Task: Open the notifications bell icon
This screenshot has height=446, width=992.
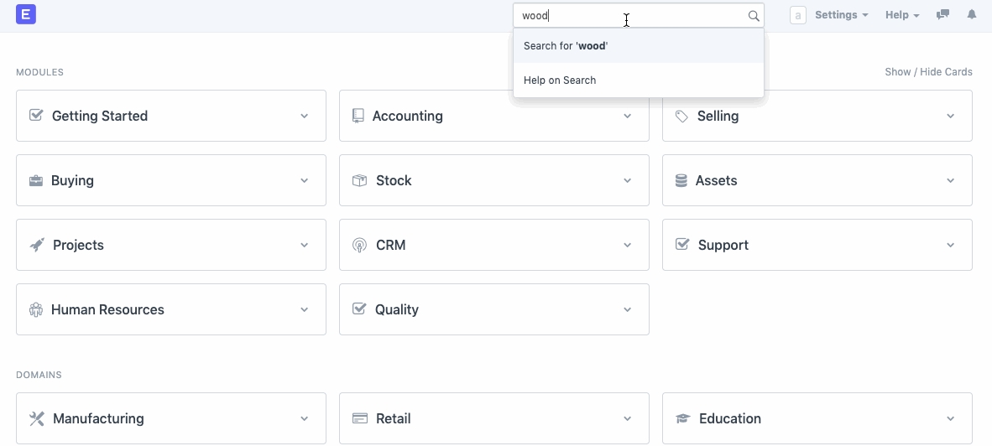Action: pos(972,15)
